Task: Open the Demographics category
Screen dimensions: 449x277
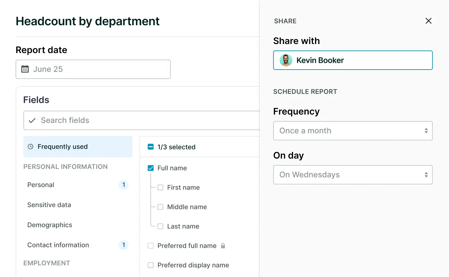Action: click(50, 225)
